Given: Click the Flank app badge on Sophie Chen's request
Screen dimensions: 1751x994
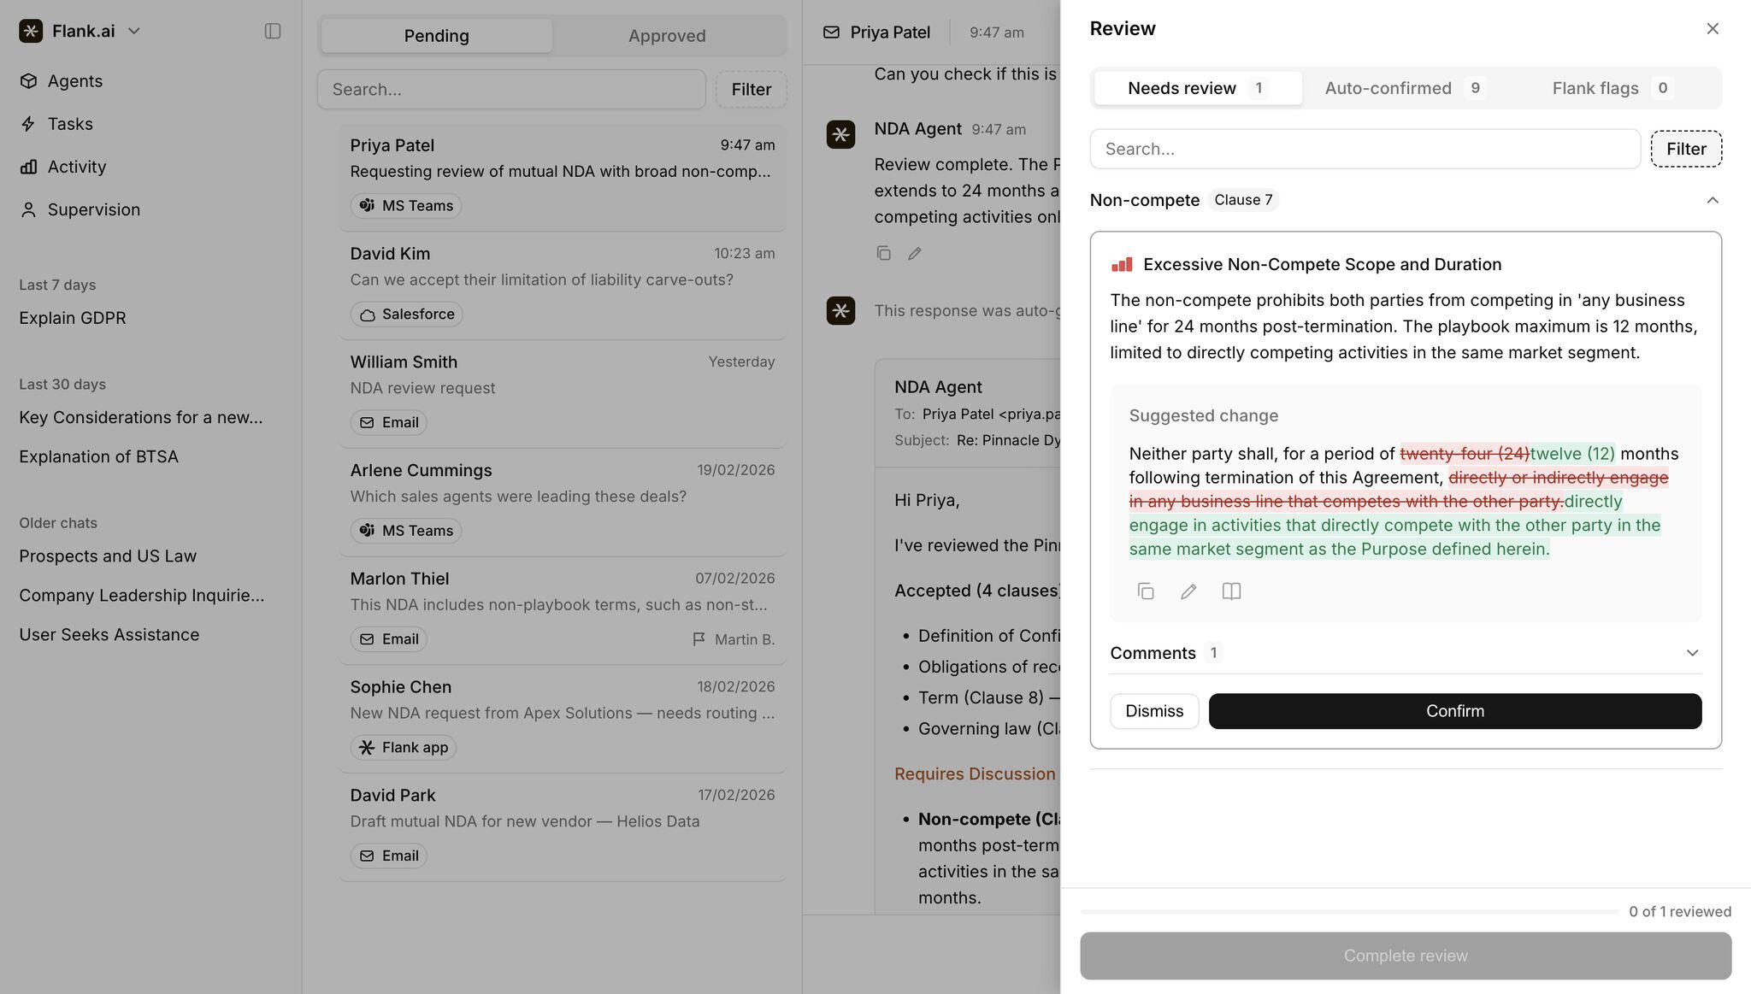Looking at the screenshot, I should point(403,748).
